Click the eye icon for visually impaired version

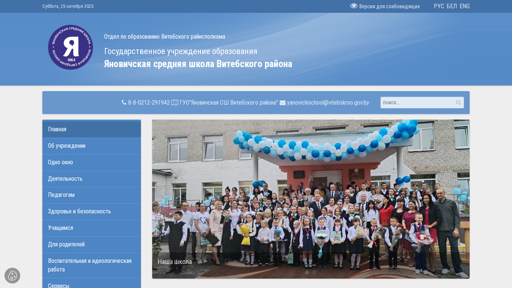(x=353, y=6)
